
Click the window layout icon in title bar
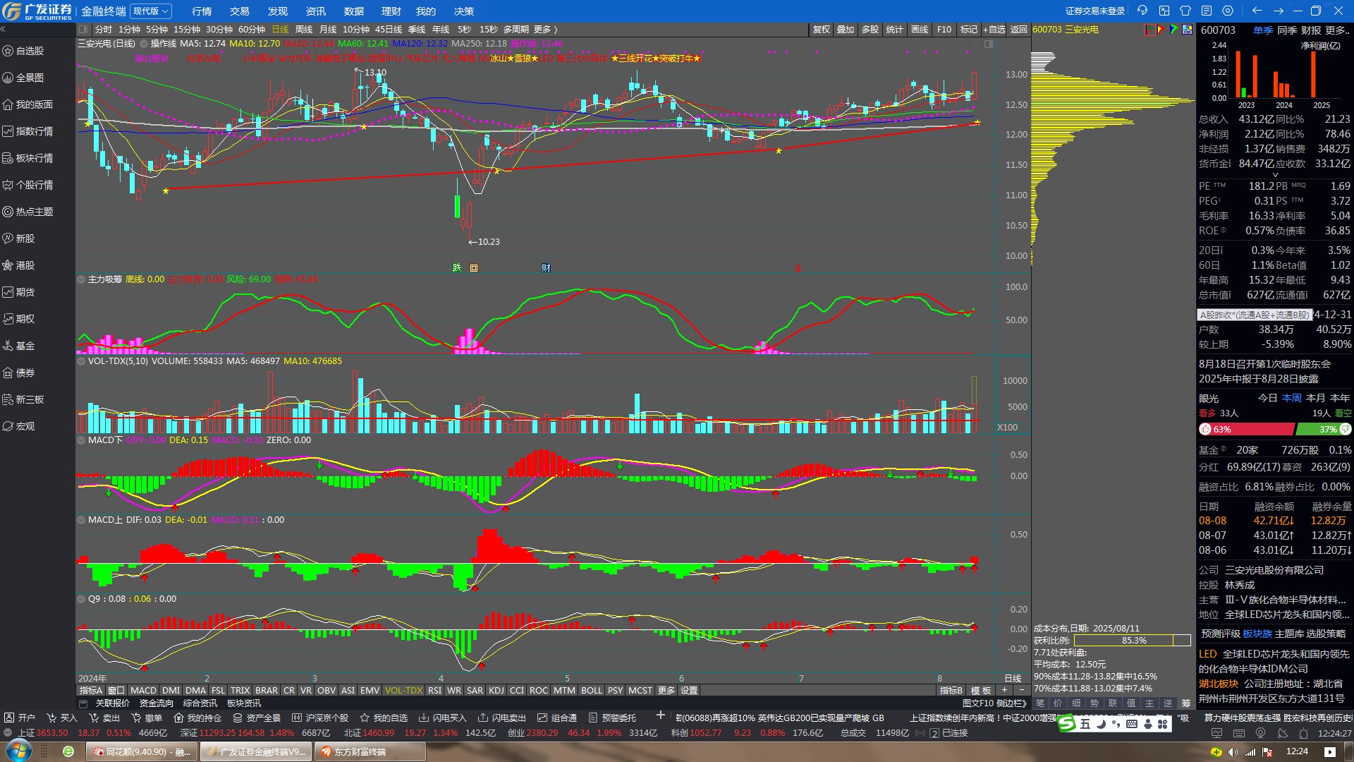1164,11
